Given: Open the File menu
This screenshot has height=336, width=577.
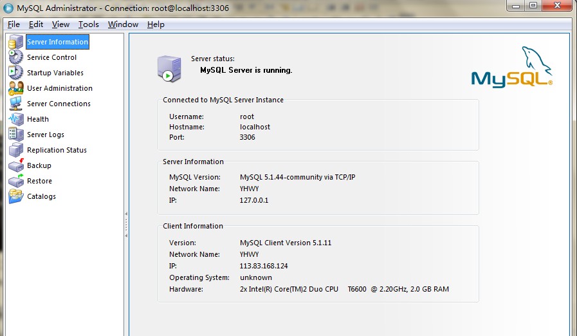Looking at the screenshot, I should pyautogui.click(x=14, y=24).
